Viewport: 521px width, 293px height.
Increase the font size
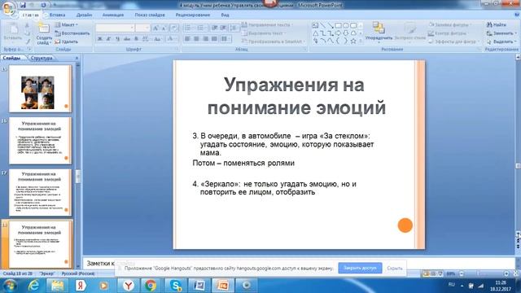point(155,28)
